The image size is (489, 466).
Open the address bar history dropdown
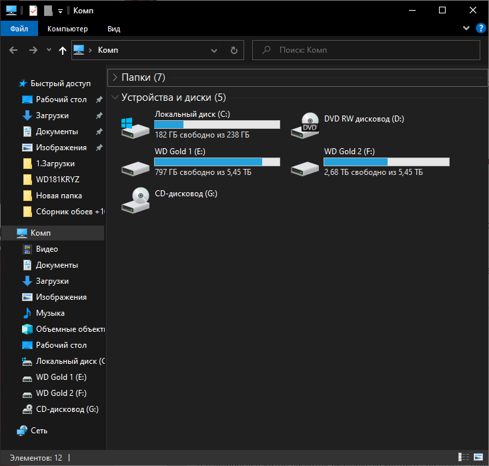(214, 50)
